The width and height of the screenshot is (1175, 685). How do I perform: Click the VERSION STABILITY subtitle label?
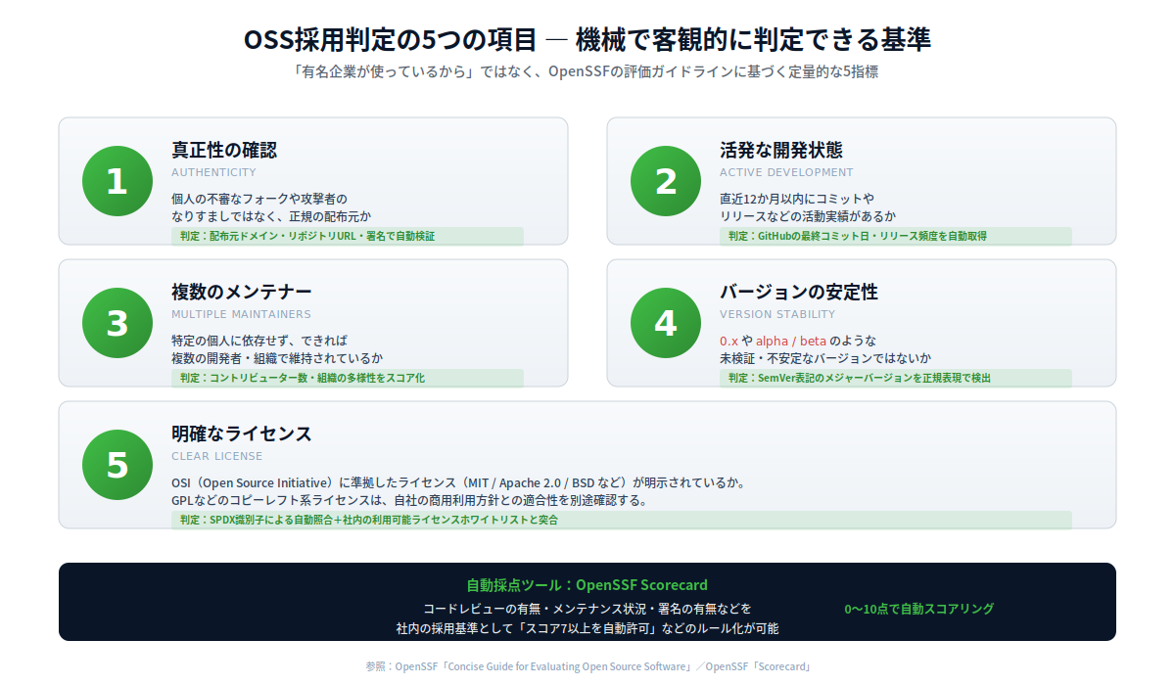point(777,314)
